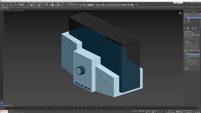Click the ViewCube home icon in viewport
The image size is (201, 113).
pos(180,13)
